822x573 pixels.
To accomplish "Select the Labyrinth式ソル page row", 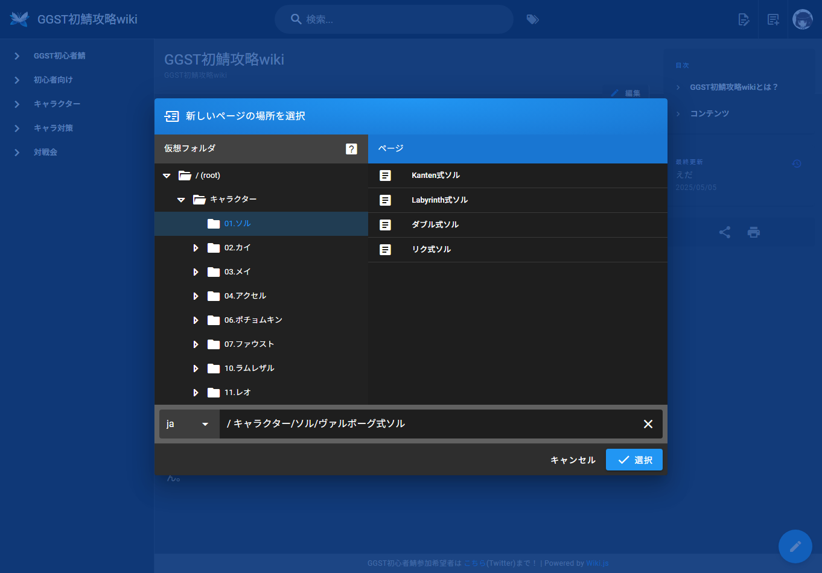I will (518, 200).
